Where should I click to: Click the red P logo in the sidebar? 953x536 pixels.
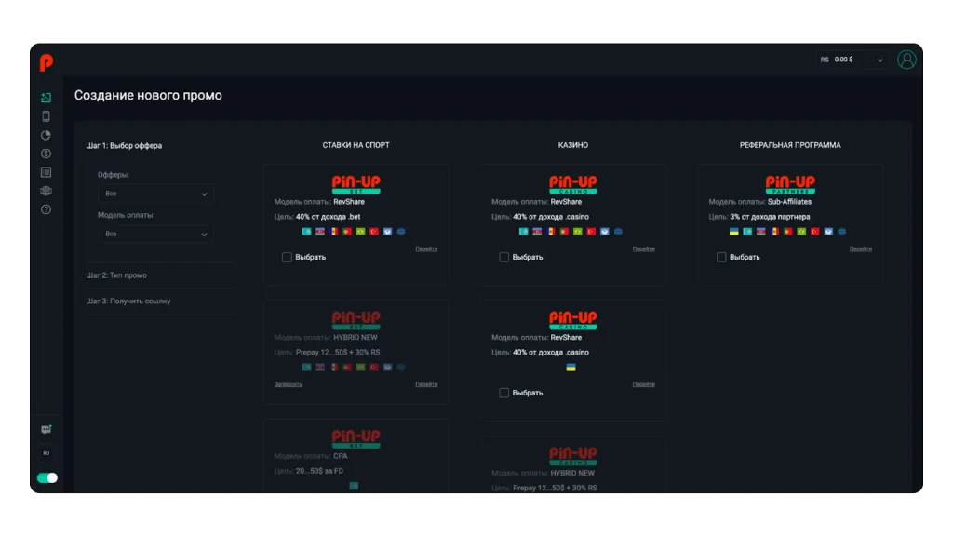pos(47,62)
